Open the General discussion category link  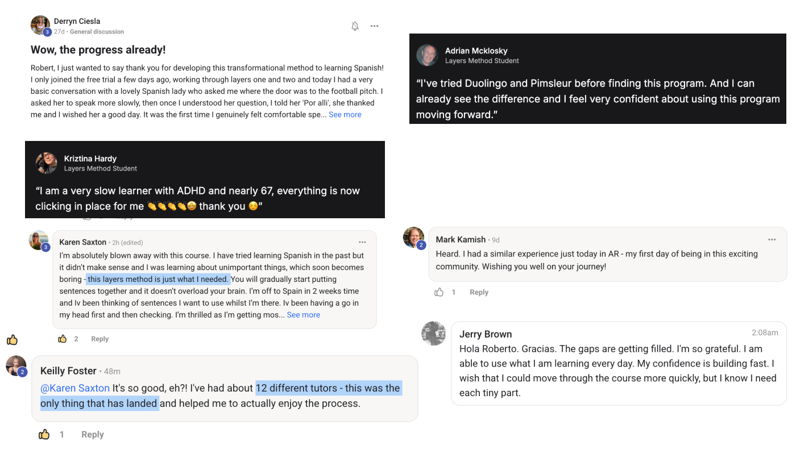(97, 32)
